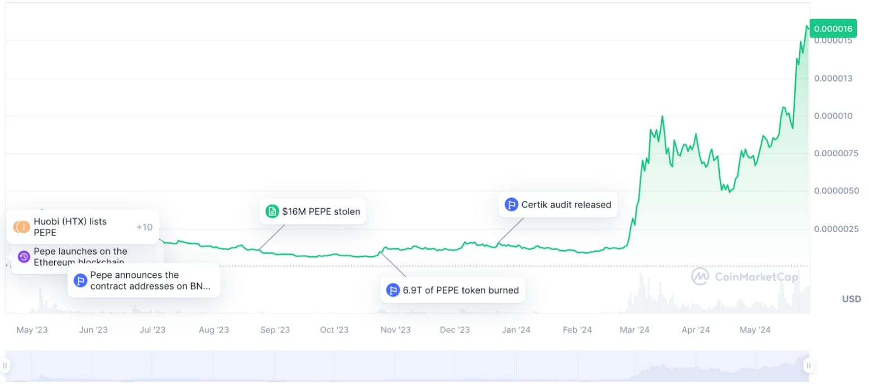The image size is (869, 384).
Task: Click the USD currency label
Action: click(851, 299)
